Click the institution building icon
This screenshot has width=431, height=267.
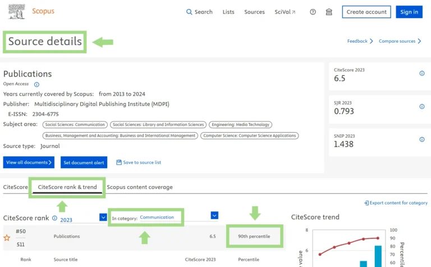[329, 12]
